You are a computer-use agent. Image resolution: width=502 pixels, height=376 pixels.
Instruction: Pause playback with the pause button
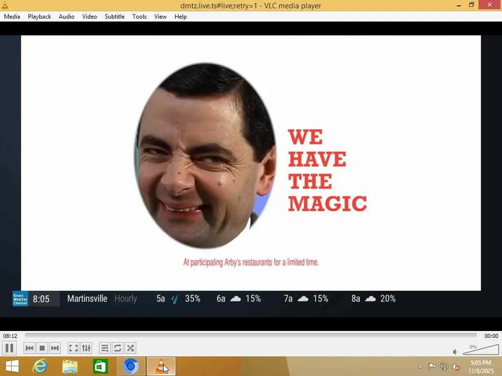9,348
